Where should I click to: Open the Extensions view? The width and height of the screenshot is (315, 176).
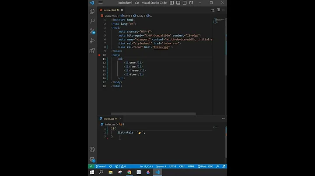tap(92, 51)
